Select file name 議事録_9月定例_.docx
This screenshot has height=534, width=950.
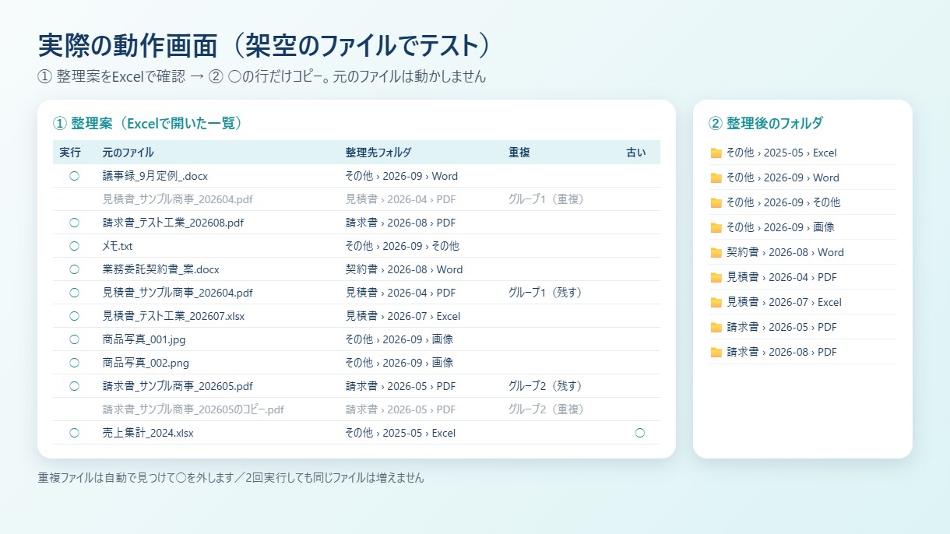coord(155,176)
